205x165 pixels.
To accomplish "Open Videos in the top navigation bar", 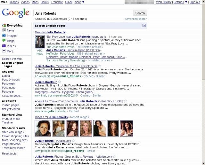I will pos(25,2).
